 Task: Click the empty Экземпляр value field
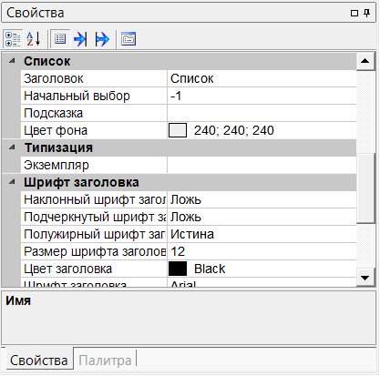(262, 165)
